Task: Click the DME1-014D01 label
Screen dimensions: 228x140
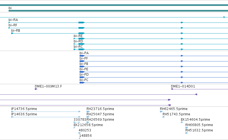Action: [183, 86]
